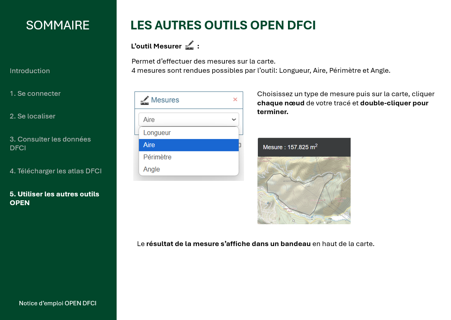
Task: Go to the Introduction section in Sommaire
Action: click(30, 71)
